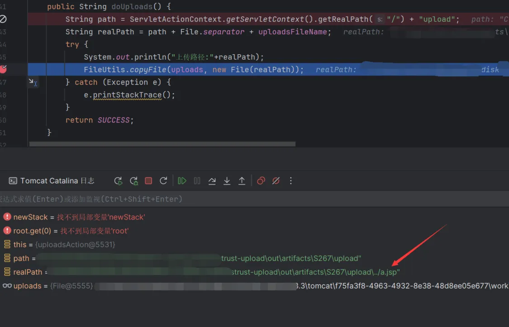Toggle the disabled breakpoint on String path line
The height and width of the screenshot is (327, 509).
3,19
